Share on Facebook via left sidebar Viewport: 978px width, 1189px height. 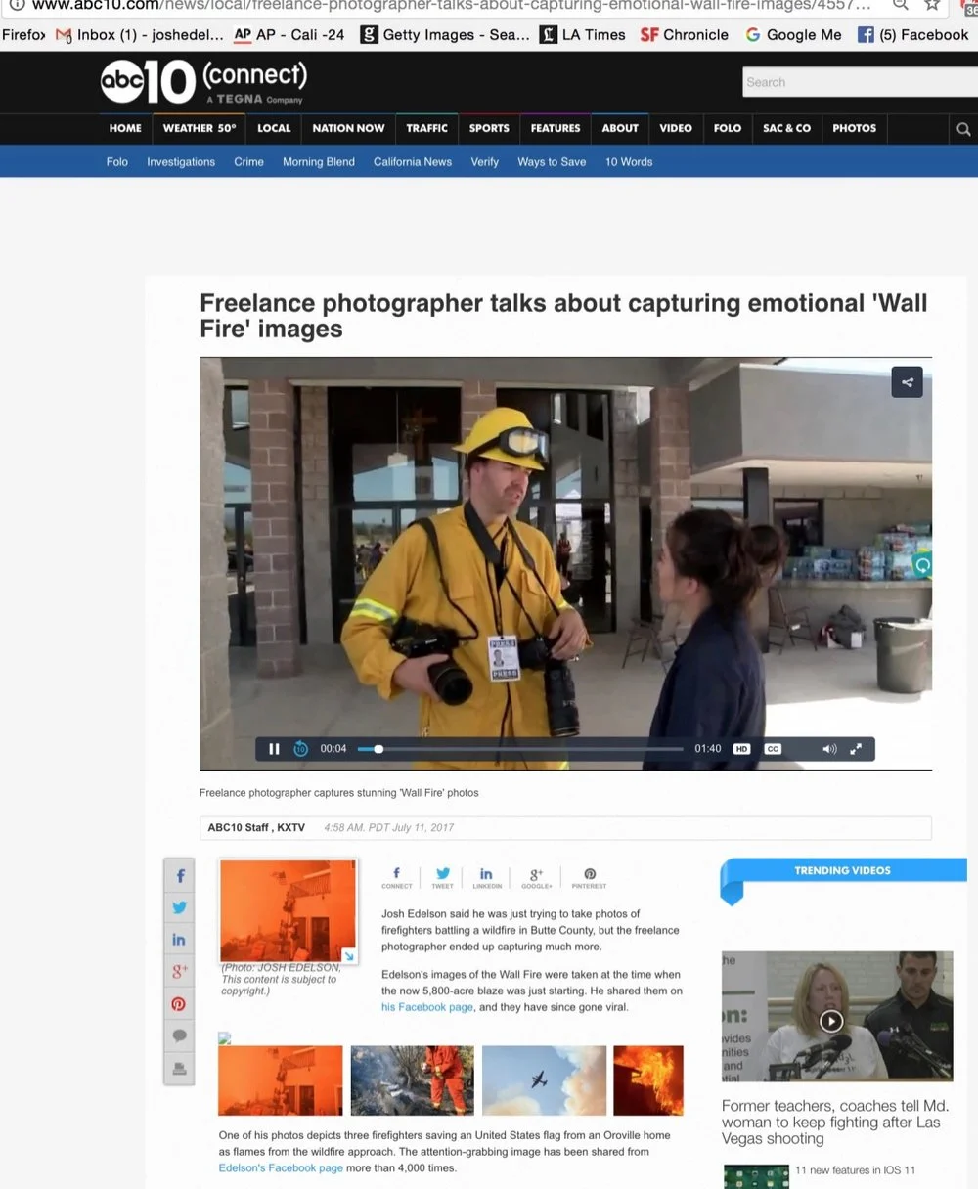[180, 876]
